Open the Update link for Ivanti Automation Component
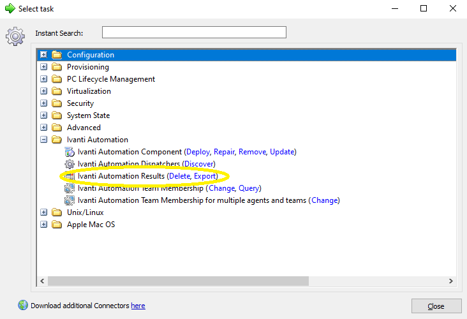Image resolution: width=467 pixels, height=319 pixels. [282, 152]
